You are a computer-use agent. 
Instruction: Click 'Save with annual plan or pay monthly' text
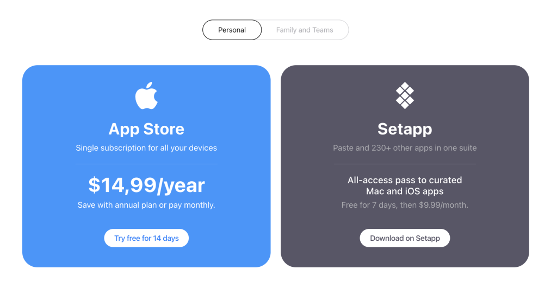[x=146, y=205]
